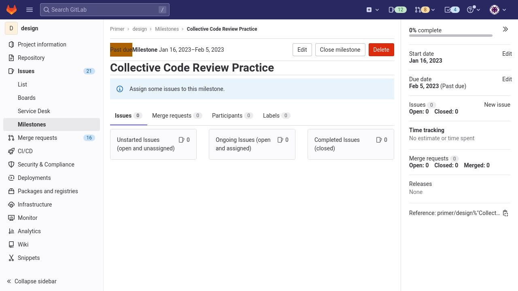The image size is (518, 291).
Task: Click the 'No estimate or time spent' text
Action: pyautogui.click(x=442, y=138)
